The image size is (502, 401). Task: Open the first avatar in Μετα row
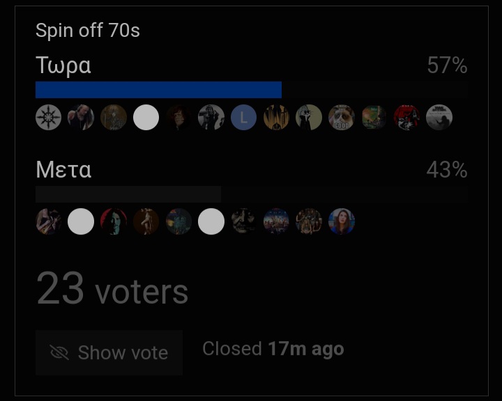point(49,221)
